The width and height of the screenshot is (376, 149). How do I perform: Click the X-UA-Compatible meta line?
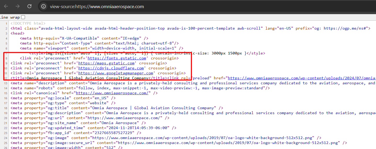(x=84, y=38)
